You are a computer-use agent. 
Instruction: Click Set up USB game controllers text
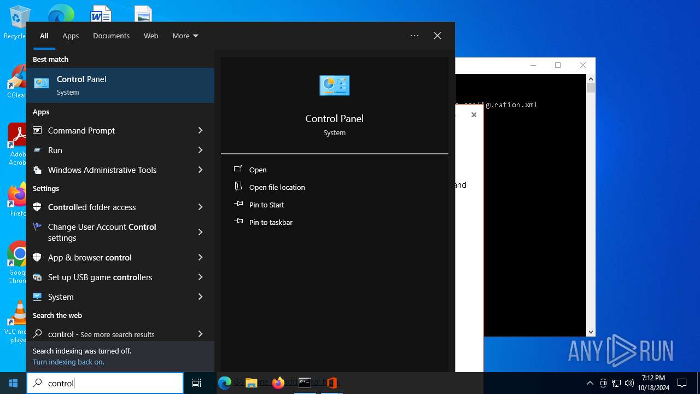coord(100,277)
